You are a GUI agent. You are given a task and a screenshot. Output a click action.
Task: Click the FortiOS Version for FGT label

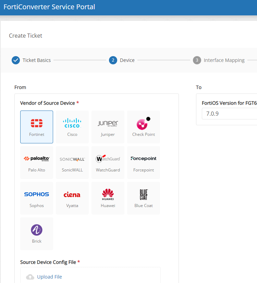[229, 103]
